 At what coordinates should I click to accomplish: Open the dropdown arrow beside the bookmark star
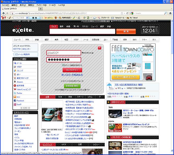click(124, 13)
